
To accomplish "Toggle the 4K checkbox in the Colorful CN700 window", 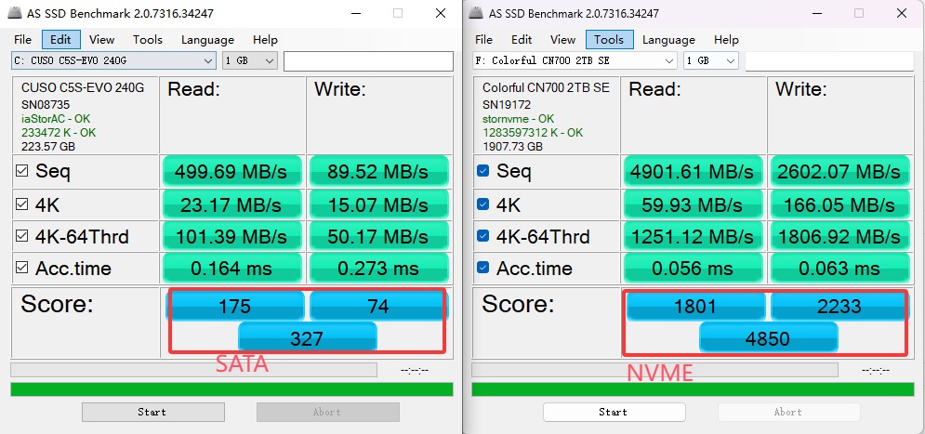I will (x=483, y=204).
